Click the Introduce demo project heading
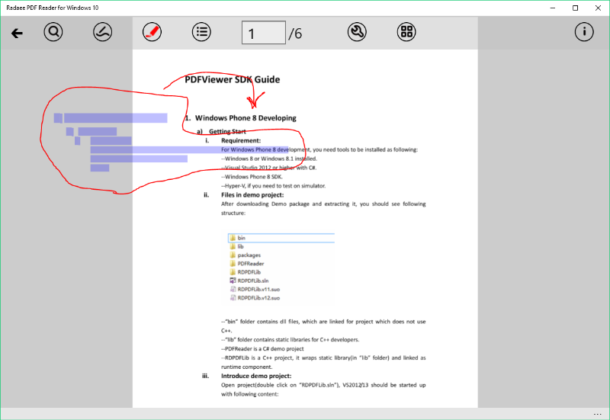 tap(255, 376)
